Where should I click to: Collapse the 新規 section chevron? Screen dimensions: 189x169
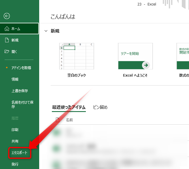(x=46, y=31)
